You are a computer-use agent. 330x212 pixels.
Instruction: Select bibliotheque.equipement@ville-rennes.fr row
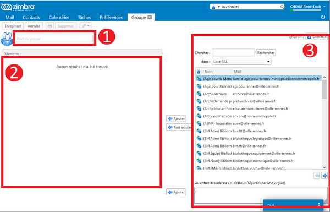pyautogui.click(x=258, y=154)
